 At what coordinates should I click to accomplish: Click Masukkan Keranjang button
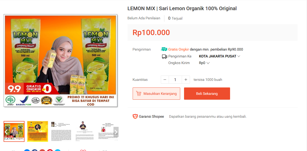coord(156,94)
